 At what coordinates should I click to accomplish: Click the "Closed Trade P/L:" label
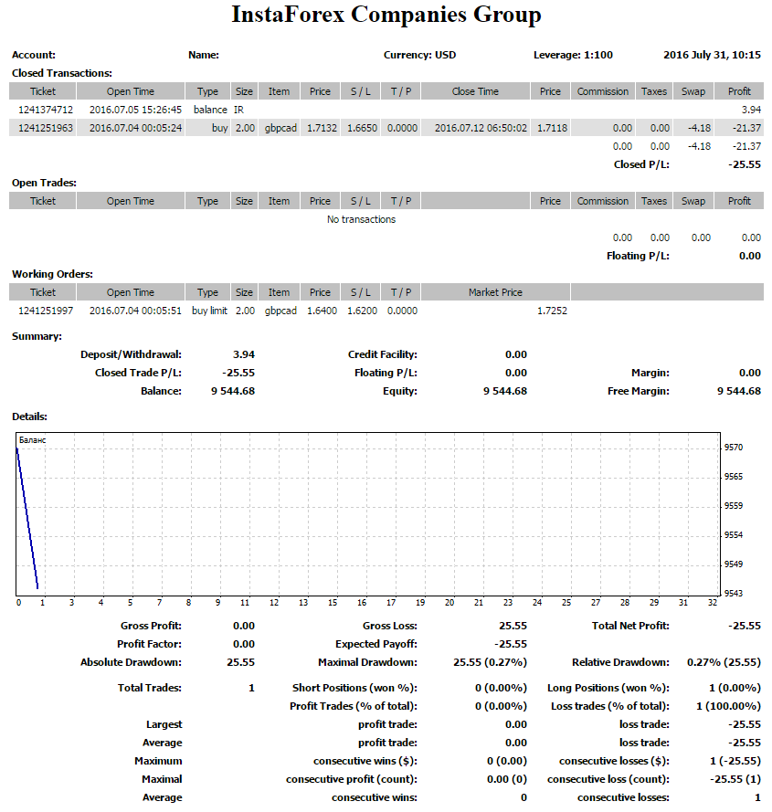(x=138, y=373)
